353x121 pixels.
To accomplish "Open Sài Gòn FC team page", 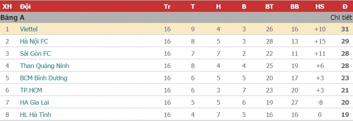I will [35, 54].
